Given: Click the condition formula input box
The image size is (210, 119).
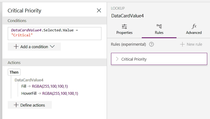Looking at the screenshot, I should [55, 34].
